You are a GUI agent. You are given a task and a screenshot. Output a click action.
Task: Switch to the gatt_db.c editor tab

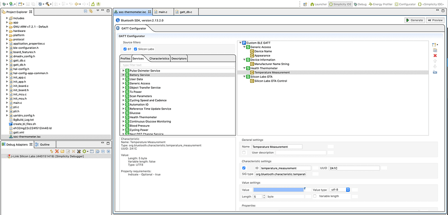tap(185, 12)
